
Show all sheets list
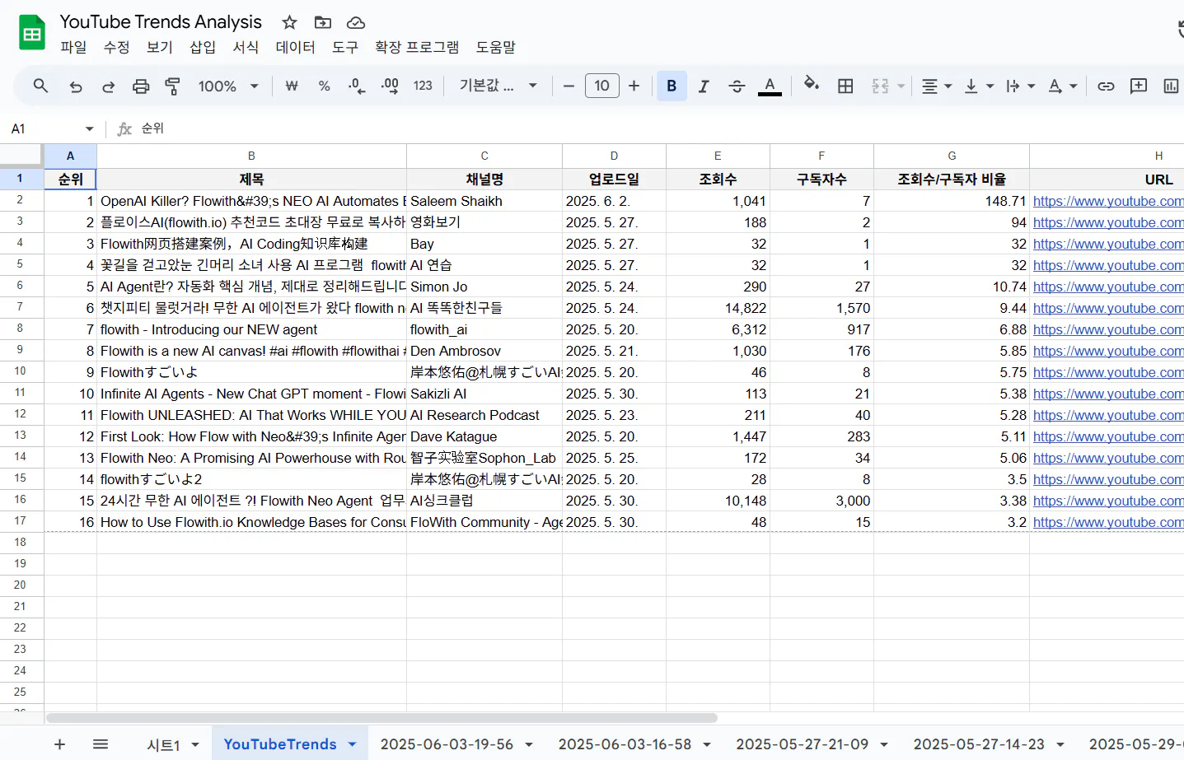tap(101, 744)
